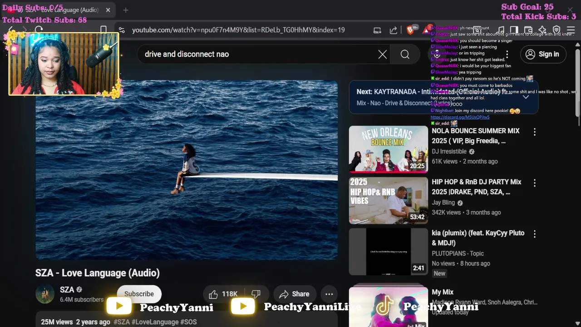Click the SZA Love Language video player
The height and width of the screenshot is (327, 581).
[x=187, y=170]
